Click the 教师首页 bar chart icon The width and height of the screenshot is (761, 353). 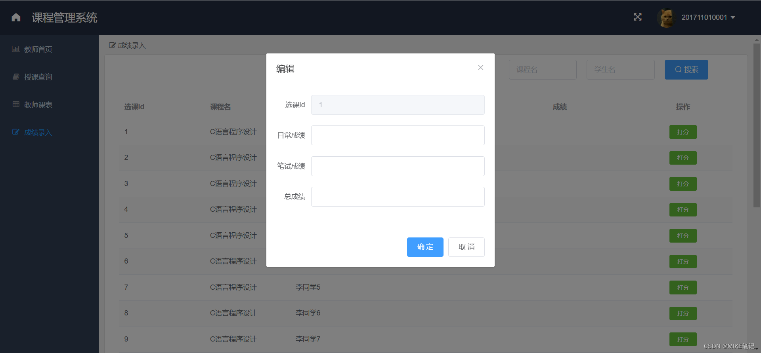pyautogui.click(x=16, y=49)
